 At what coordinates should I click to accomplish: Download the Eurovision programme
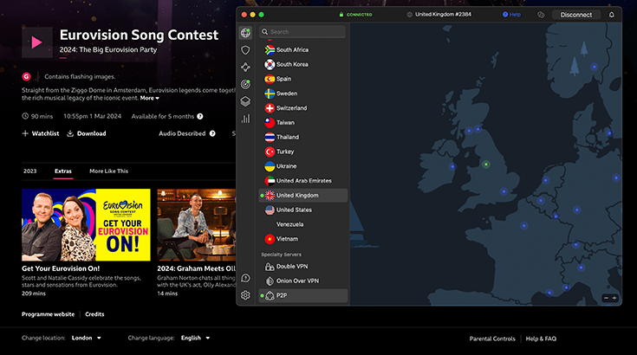coord(86,133)
